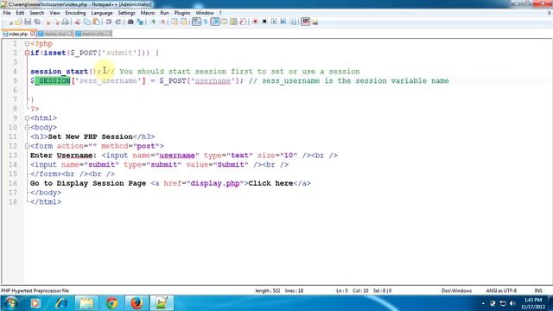Collapse the <form> fold marker
Viewport: 553px width, 311px height.
tap(27, 146)
